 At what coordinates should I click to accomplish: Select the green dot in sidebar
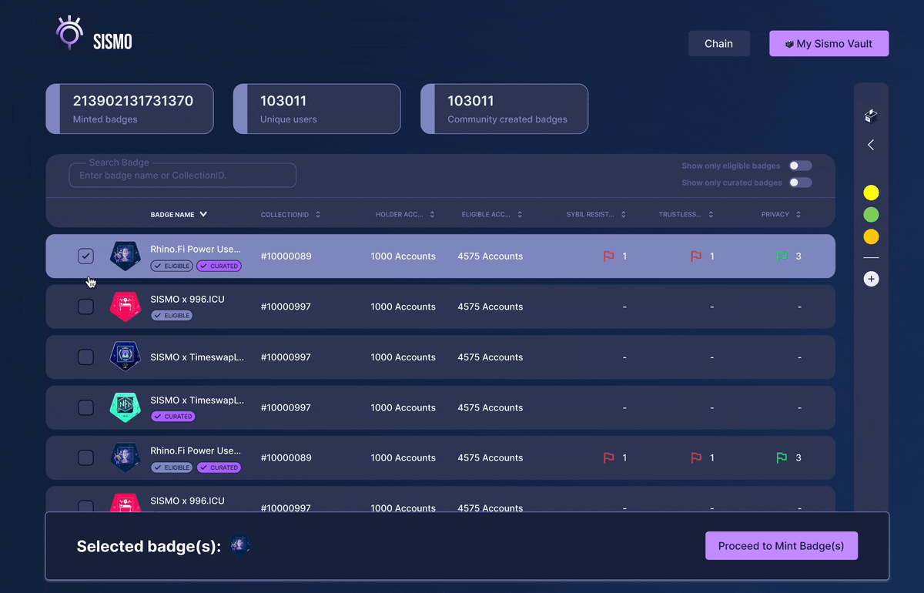click(871, 215)
